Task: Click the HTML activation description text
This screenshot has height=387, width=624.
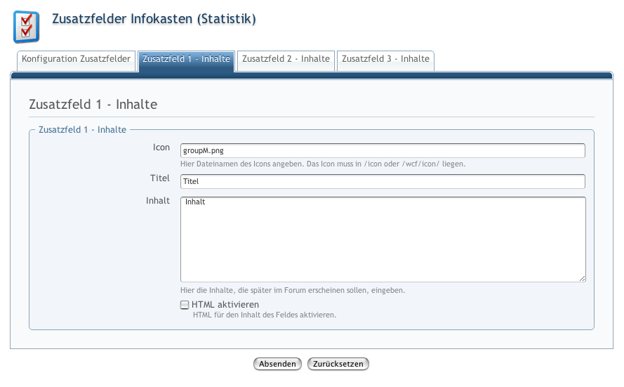Action: [264, 315]
